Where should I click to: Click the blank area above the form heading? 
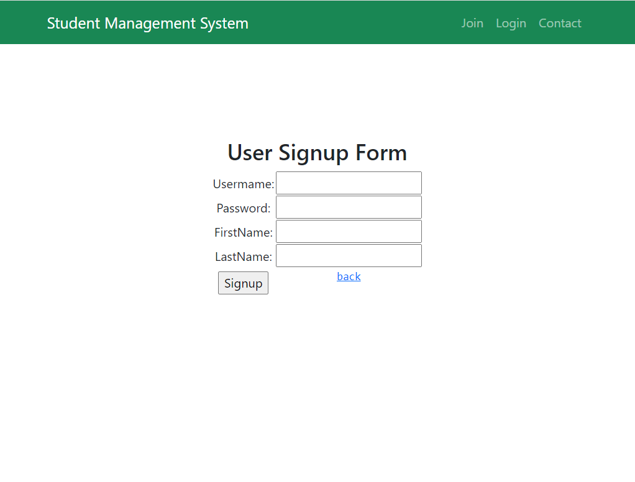point(317,93)
